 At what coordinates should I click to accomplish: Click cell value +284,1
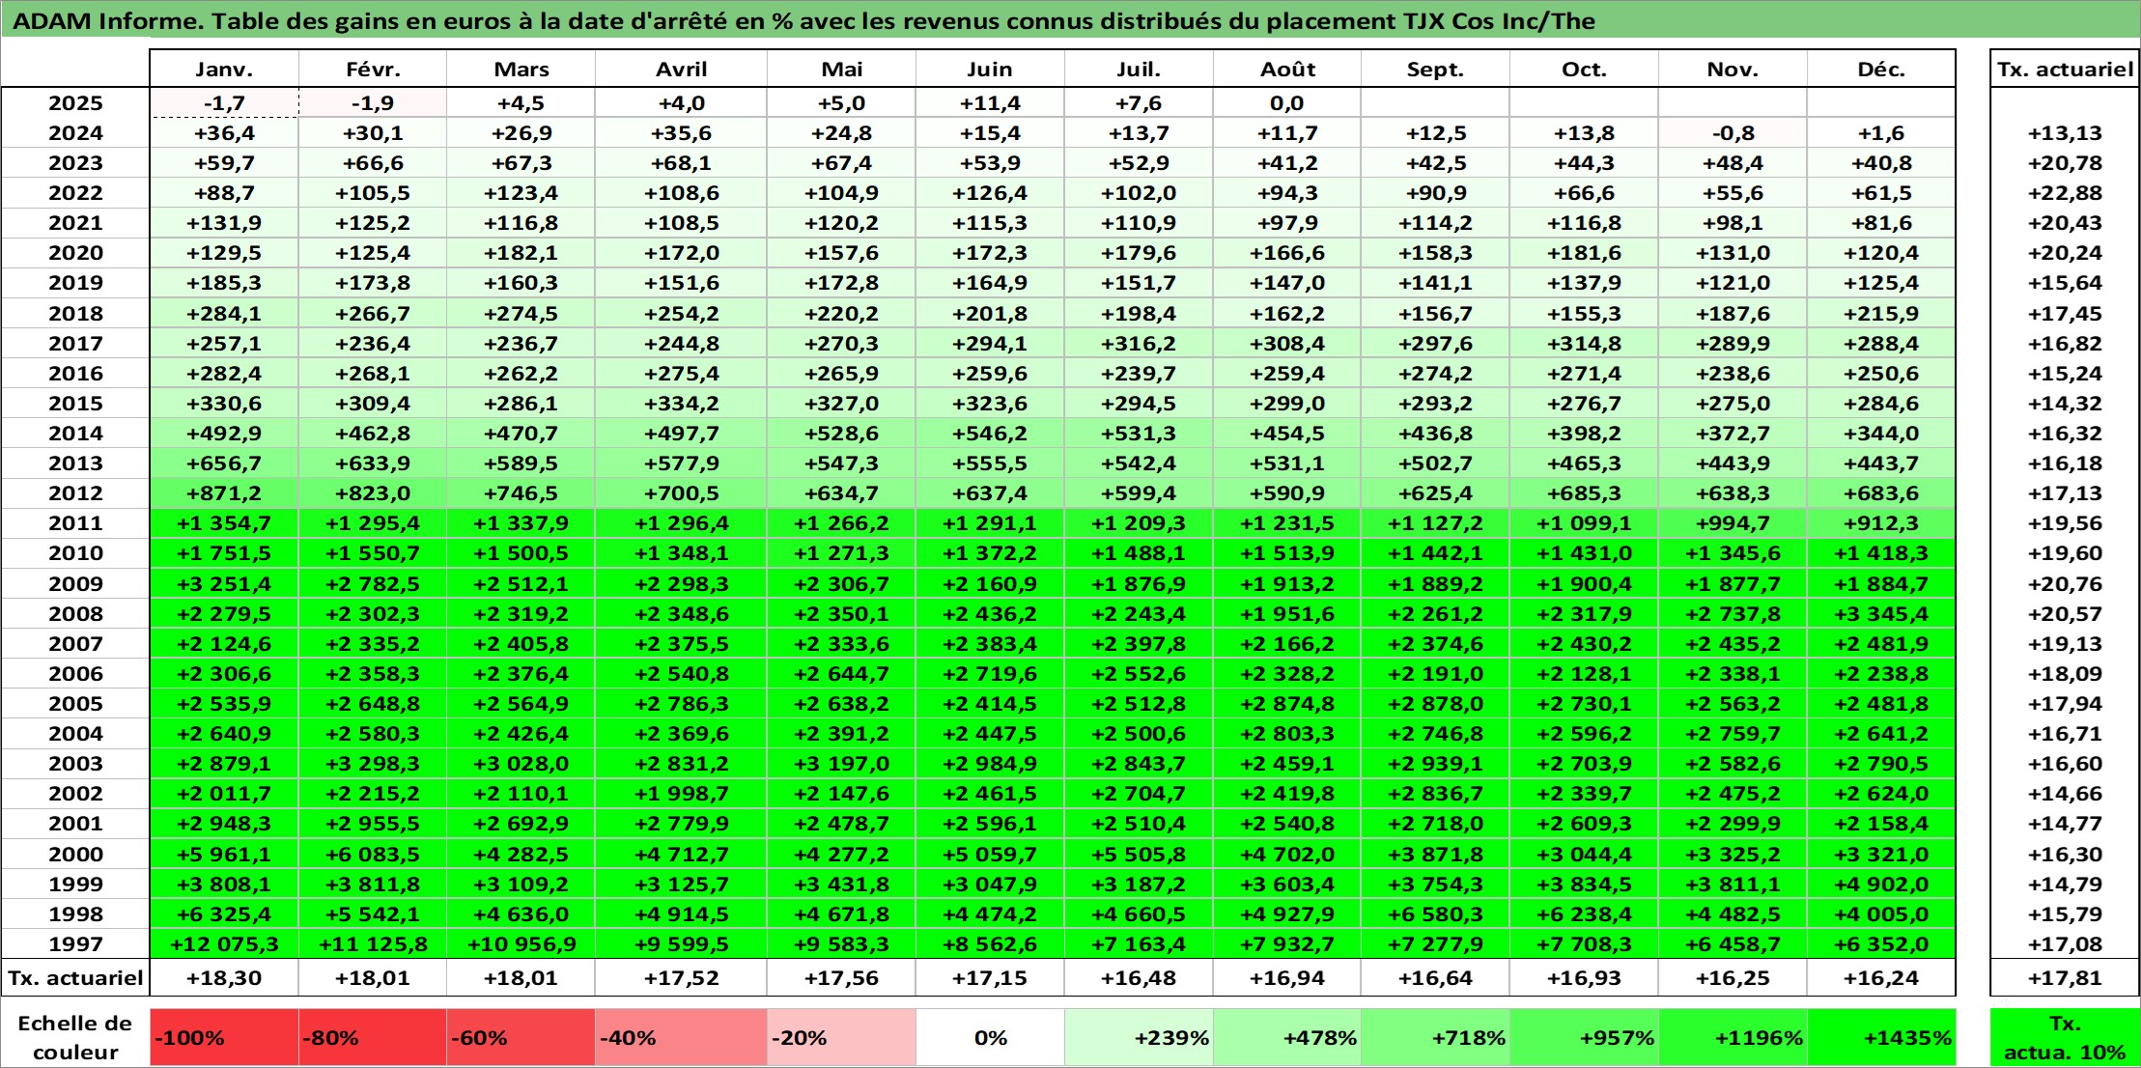(224, 314)
